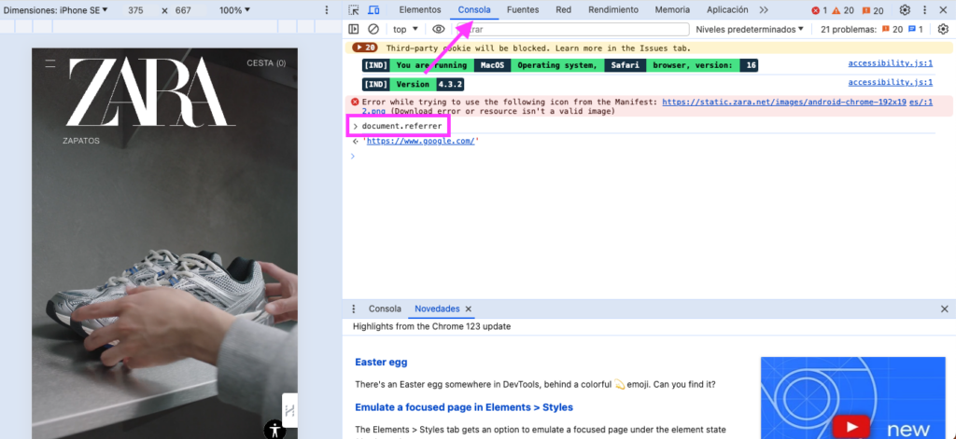Click the 21 problemas issues counter
Image resolution: width=956 pixels, height=439 pixels.
coord(872,29)
